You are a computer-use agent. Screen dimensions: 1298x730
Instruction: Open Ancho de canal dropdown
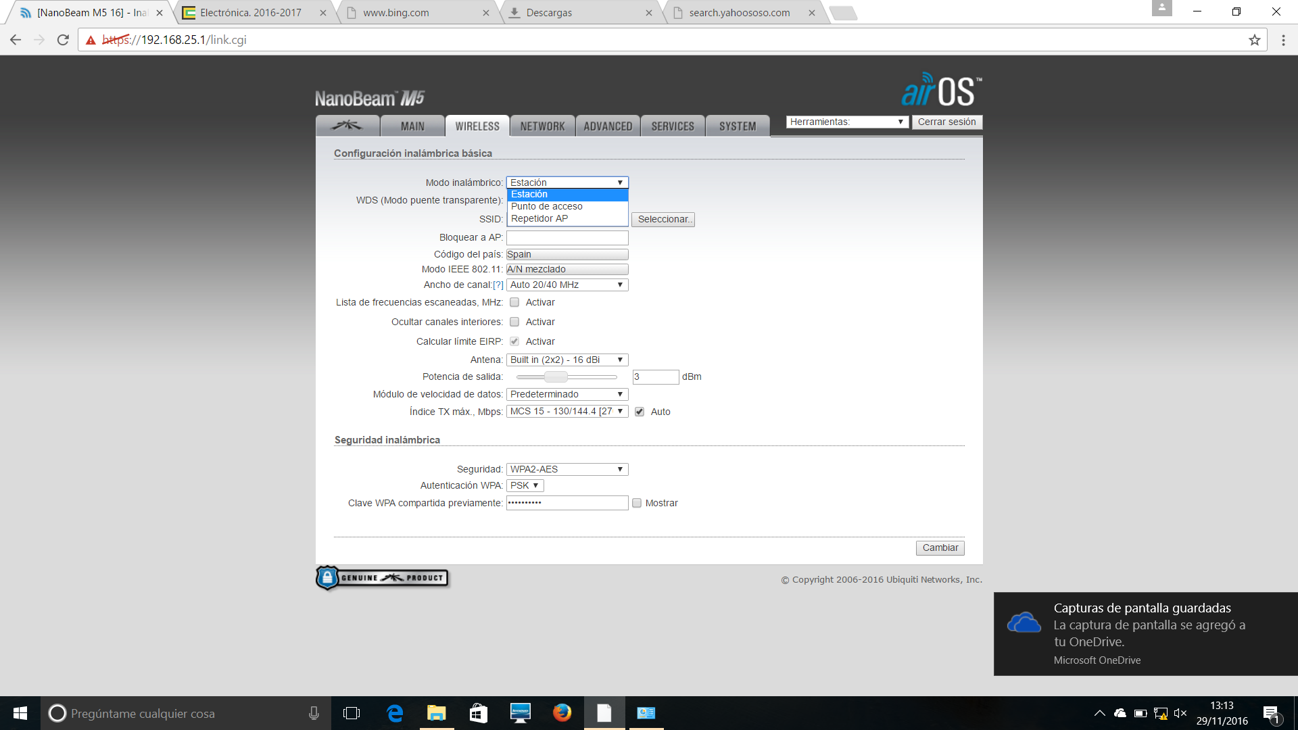tap(567, 285)
